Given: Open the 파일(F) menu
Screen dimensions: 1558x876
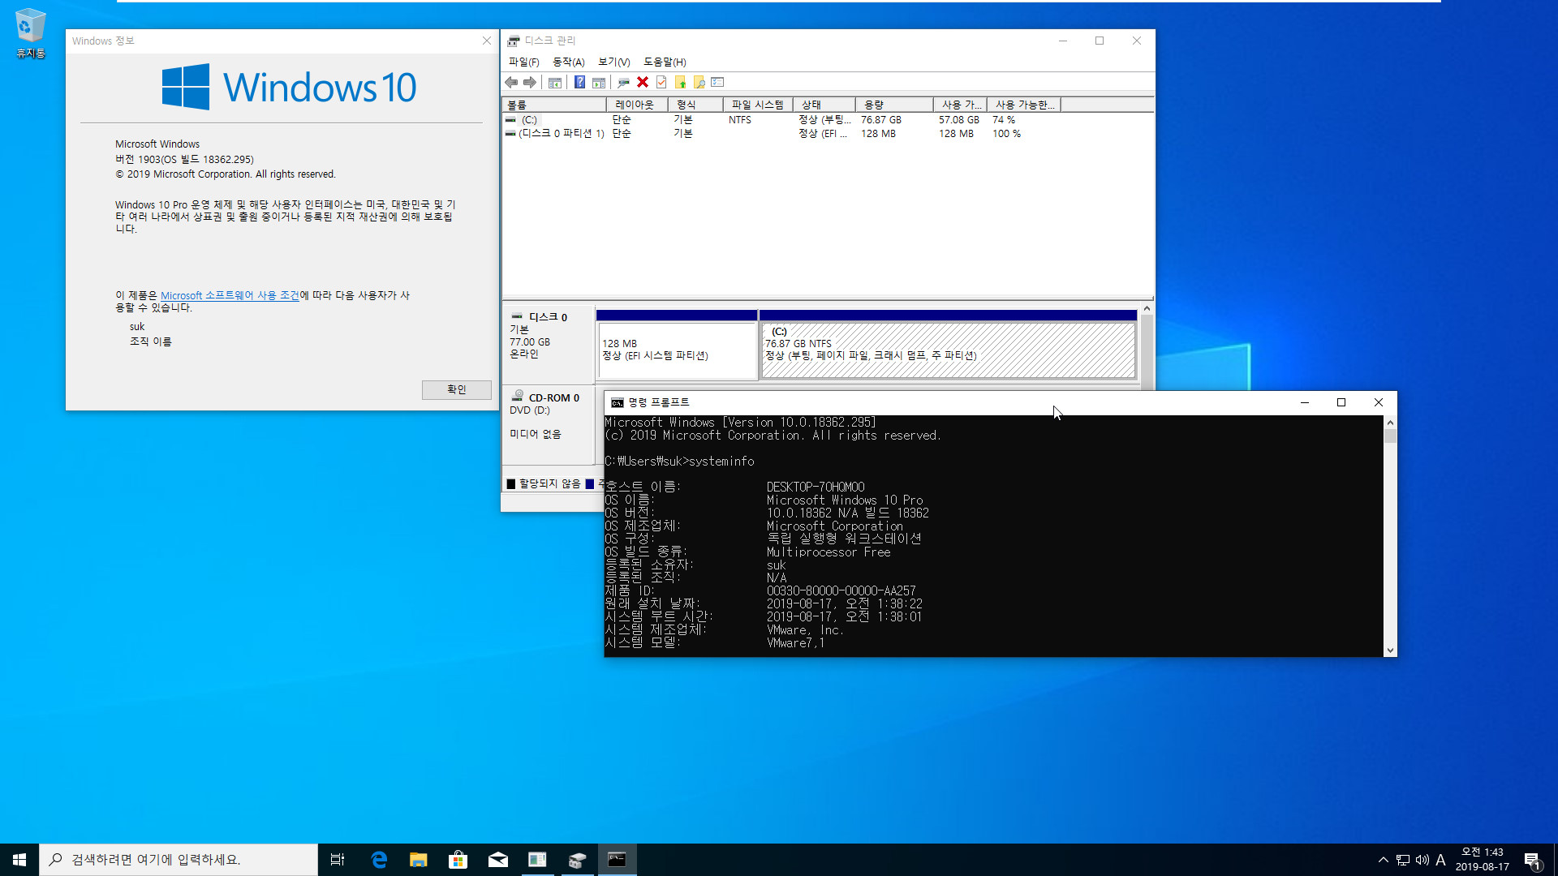Looking at the screenshot, I should (523, 62).
